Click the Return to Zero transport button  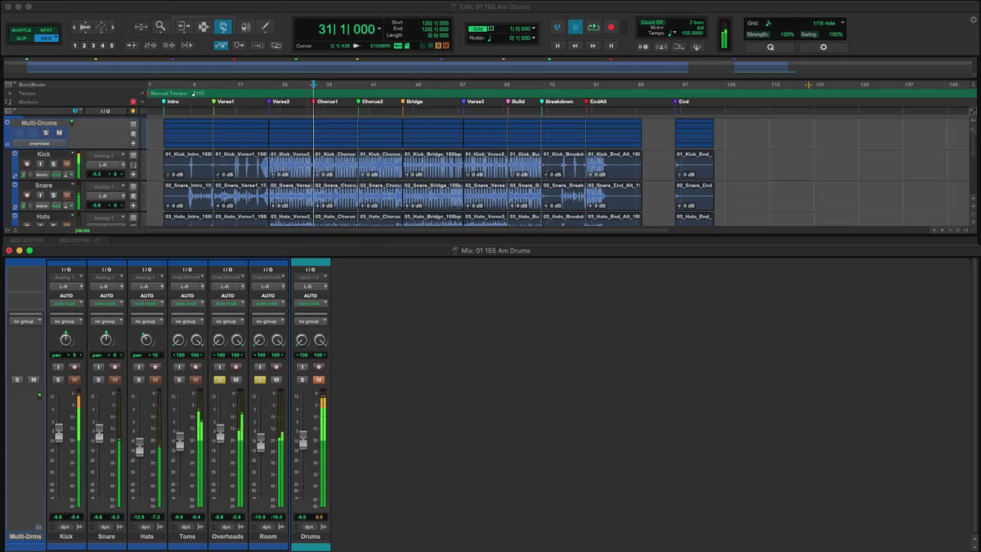558,47
